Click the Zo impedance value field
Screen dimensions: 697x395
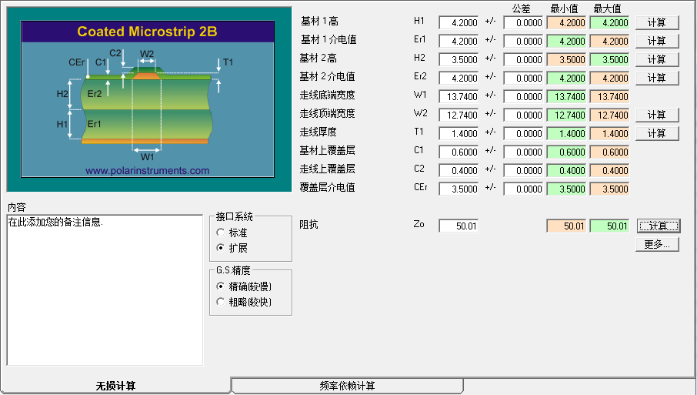459,226
